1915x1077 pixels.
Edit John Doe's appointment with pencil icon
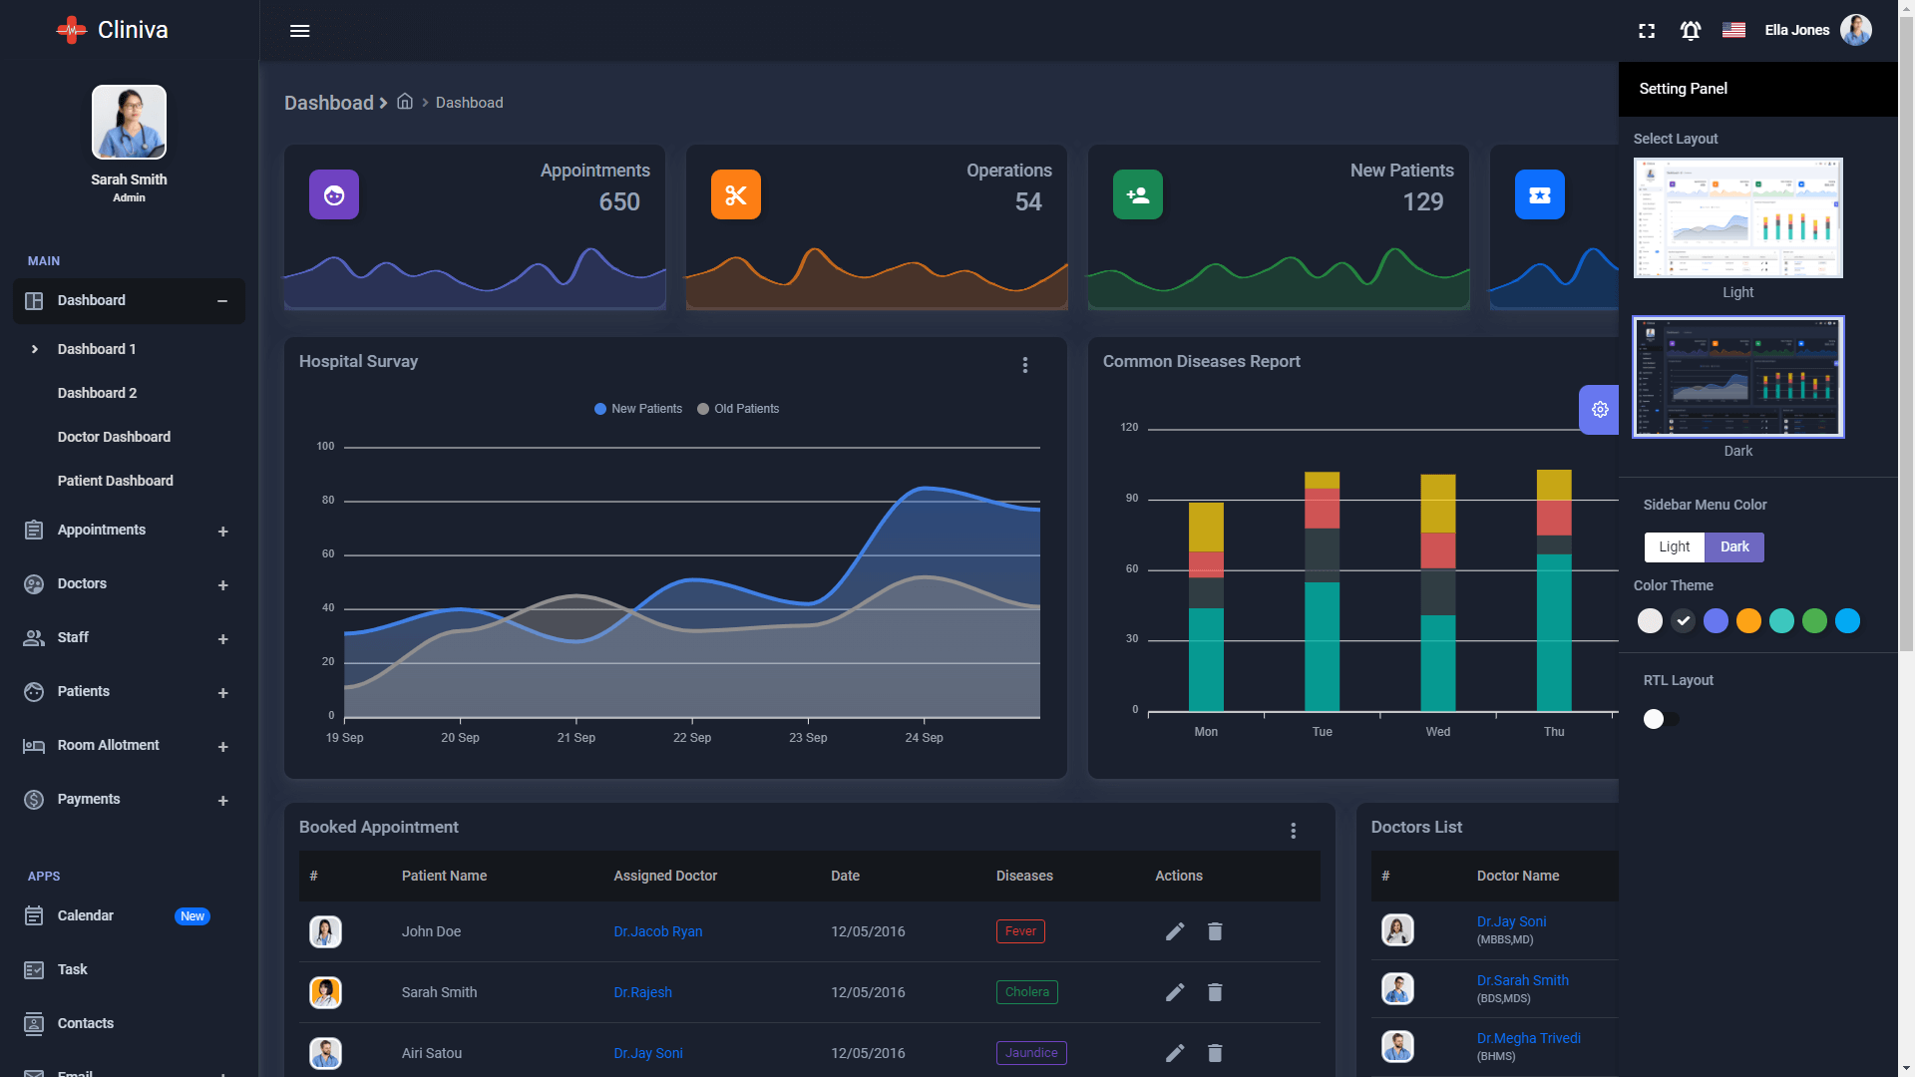pos(1175,931)
